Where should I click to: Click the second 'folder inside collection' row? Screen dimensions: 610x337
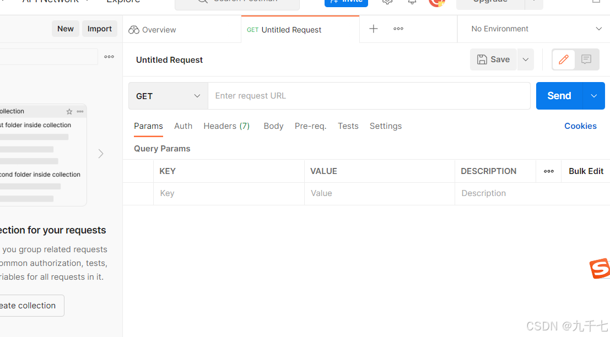[x=40, y=175]
